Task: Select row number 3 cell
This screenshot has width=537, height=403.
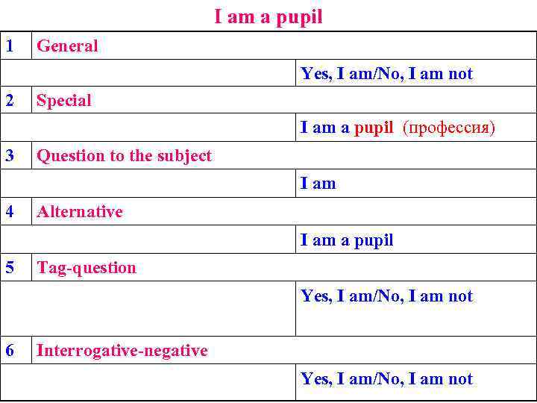Action: coord(10,155)
